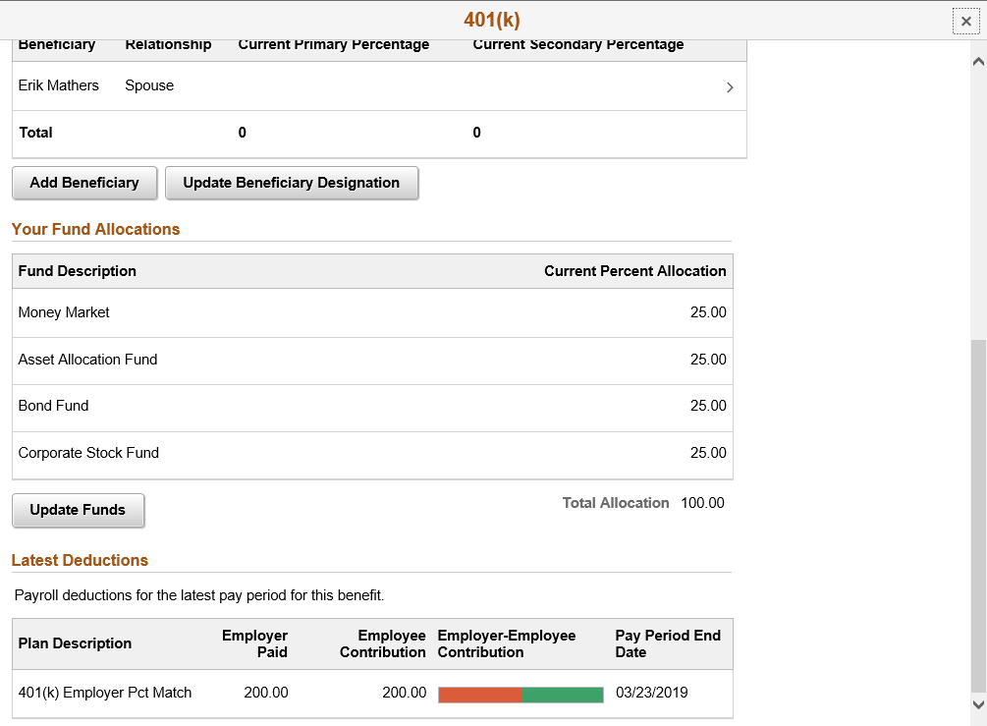This screenshot has width=987, height=726.
Task: Select the Bond Fund row
Action: [372, 407]
